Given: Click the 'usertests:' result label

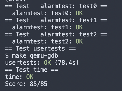Looking at the screenshot, I should (22, 63).
